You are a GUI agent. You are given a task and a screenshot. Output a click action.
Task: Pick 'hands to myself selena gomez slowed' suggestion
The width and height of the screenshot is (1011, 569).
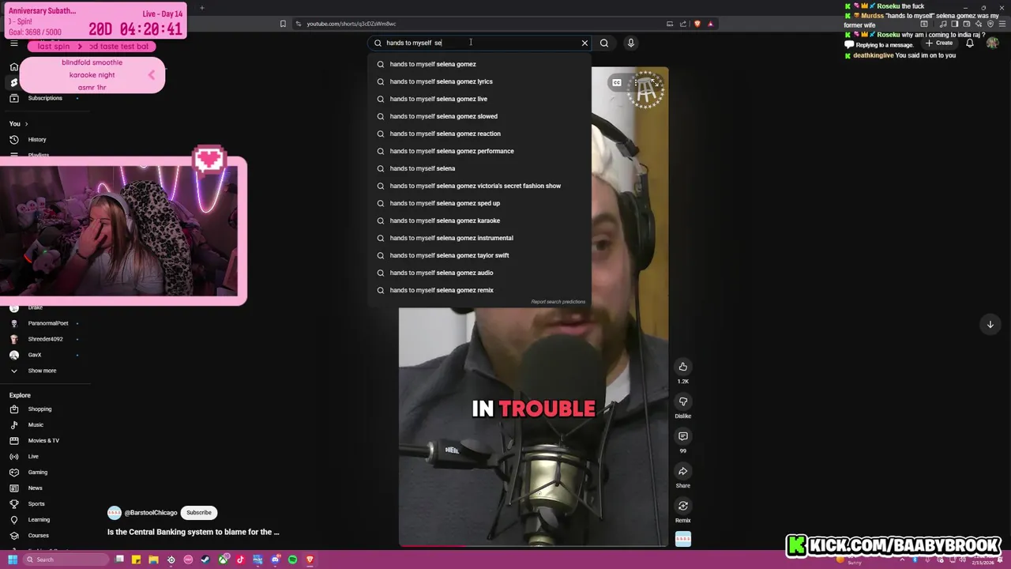pos(479,116)
